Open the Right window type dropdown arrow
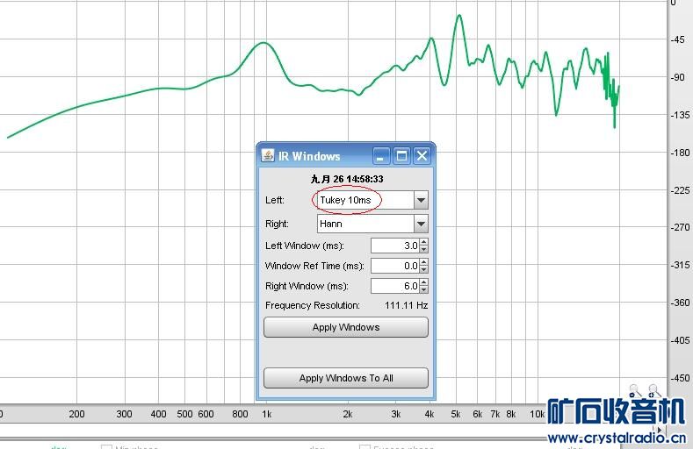This screenshot has height=449, width=693. [x=421, y=224]
